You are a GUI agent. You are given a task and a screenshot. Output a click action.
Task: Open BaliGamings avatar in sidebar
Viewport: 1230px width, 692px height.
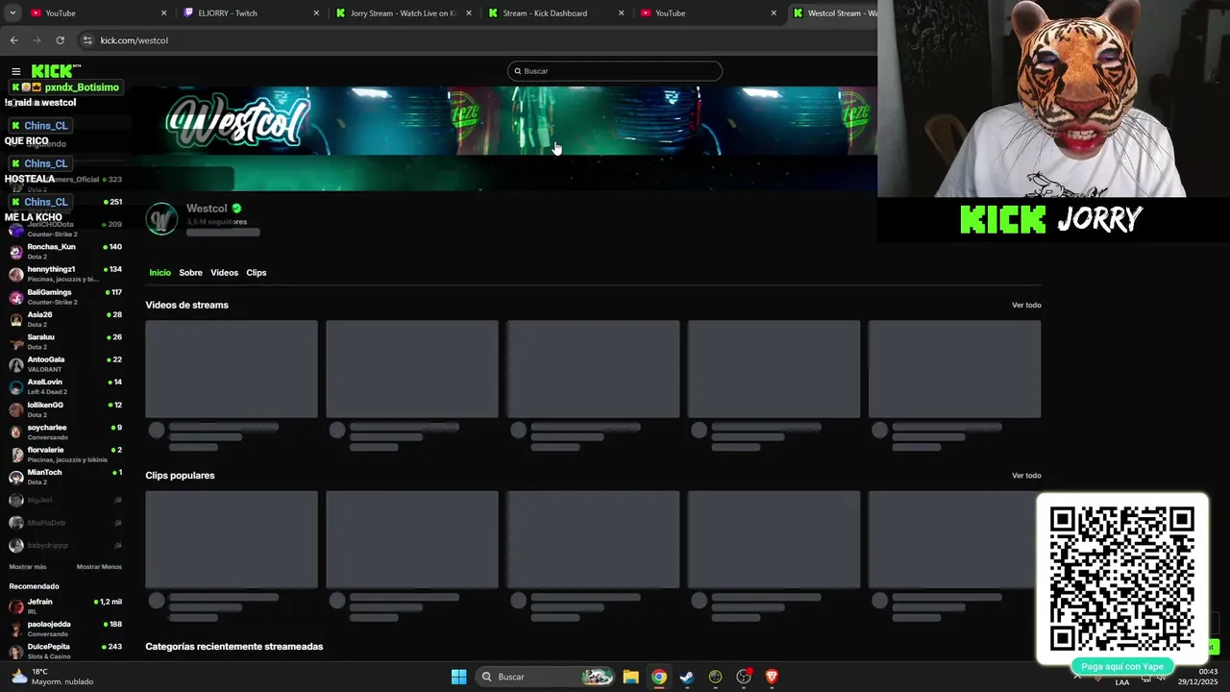pos(16,297)
